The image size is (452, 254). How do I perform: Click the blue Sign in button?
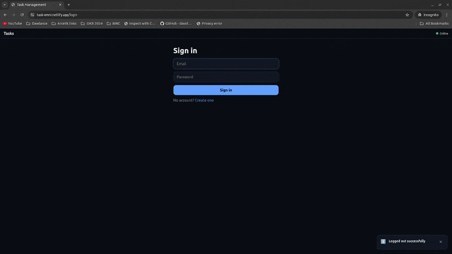tap(226, 90)
